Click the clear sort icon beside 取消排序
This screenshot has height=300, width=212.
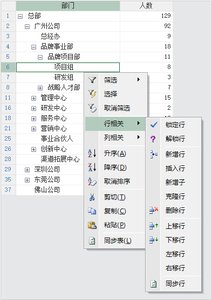[x=92, y=182]
